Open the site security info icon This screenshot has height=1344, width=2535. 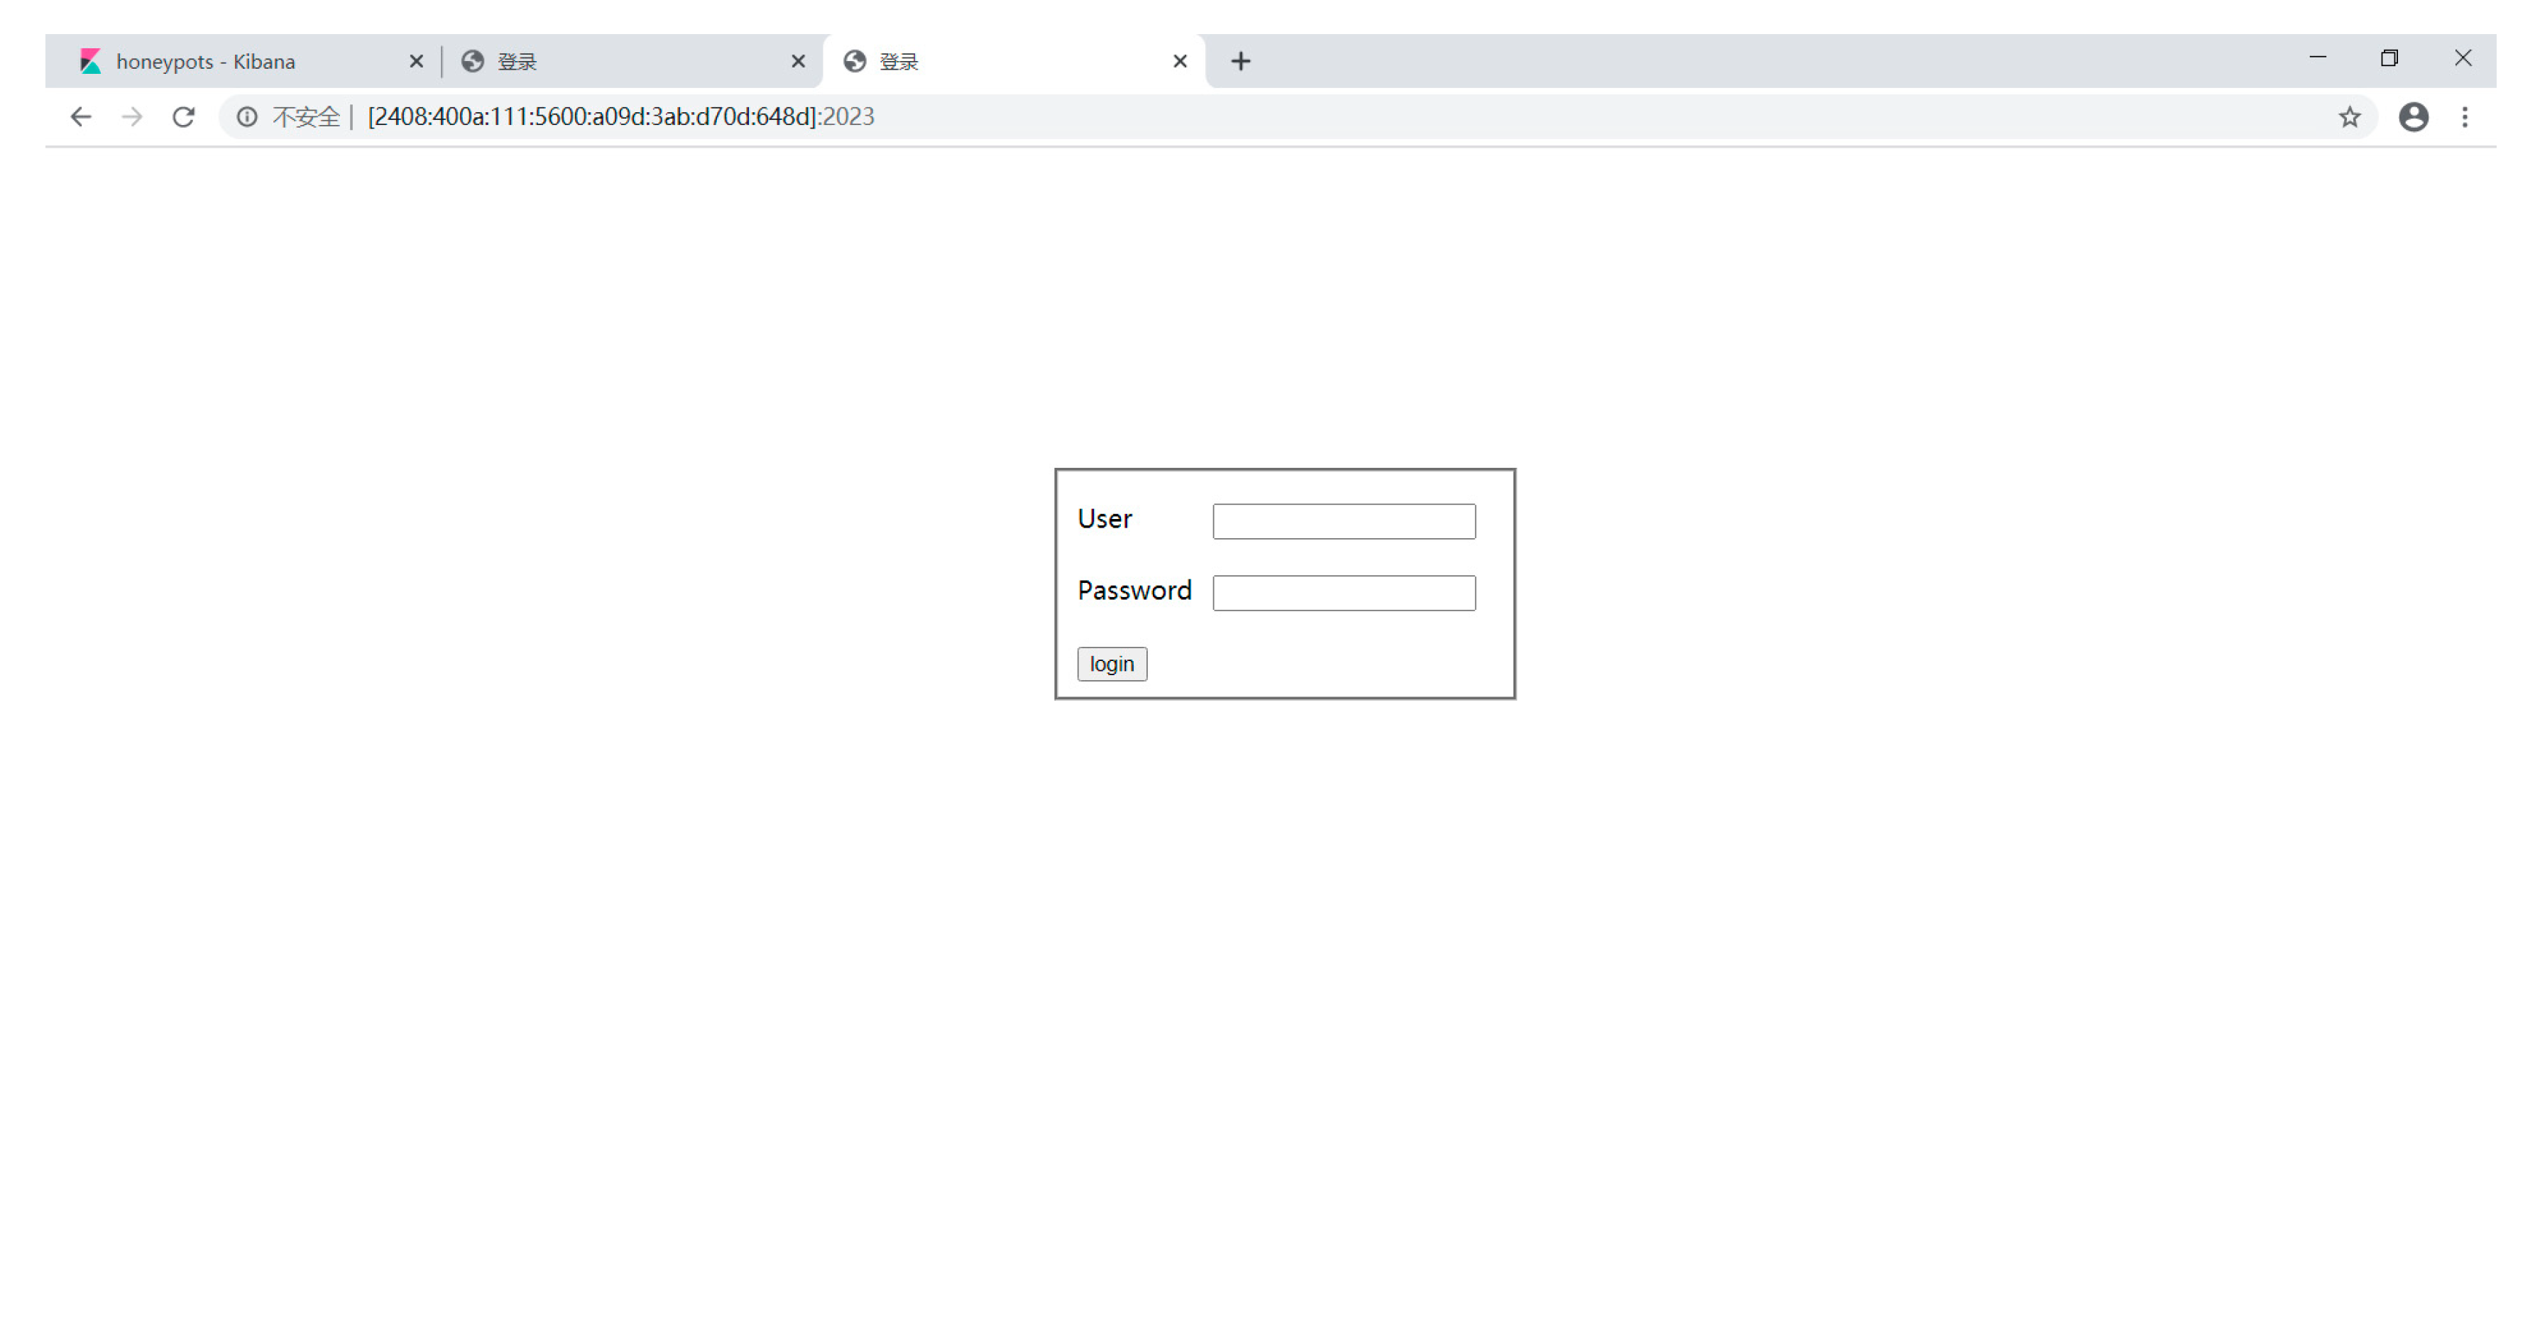pyautogui.click(x=247, y=117)
